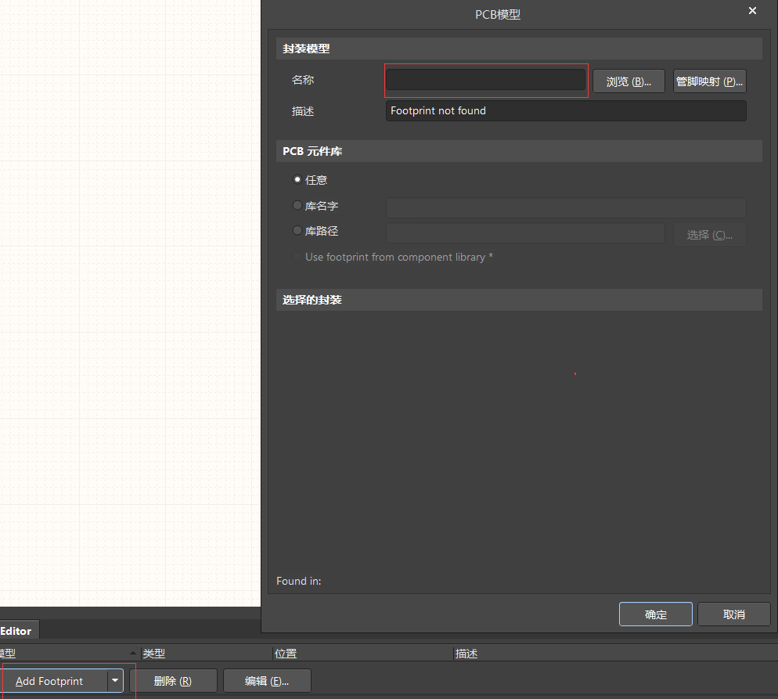Screen dimensions: 778x699
Task: Click the disabled 选择 (C) button
Action: pyautogui.click(x=710, y=235)
